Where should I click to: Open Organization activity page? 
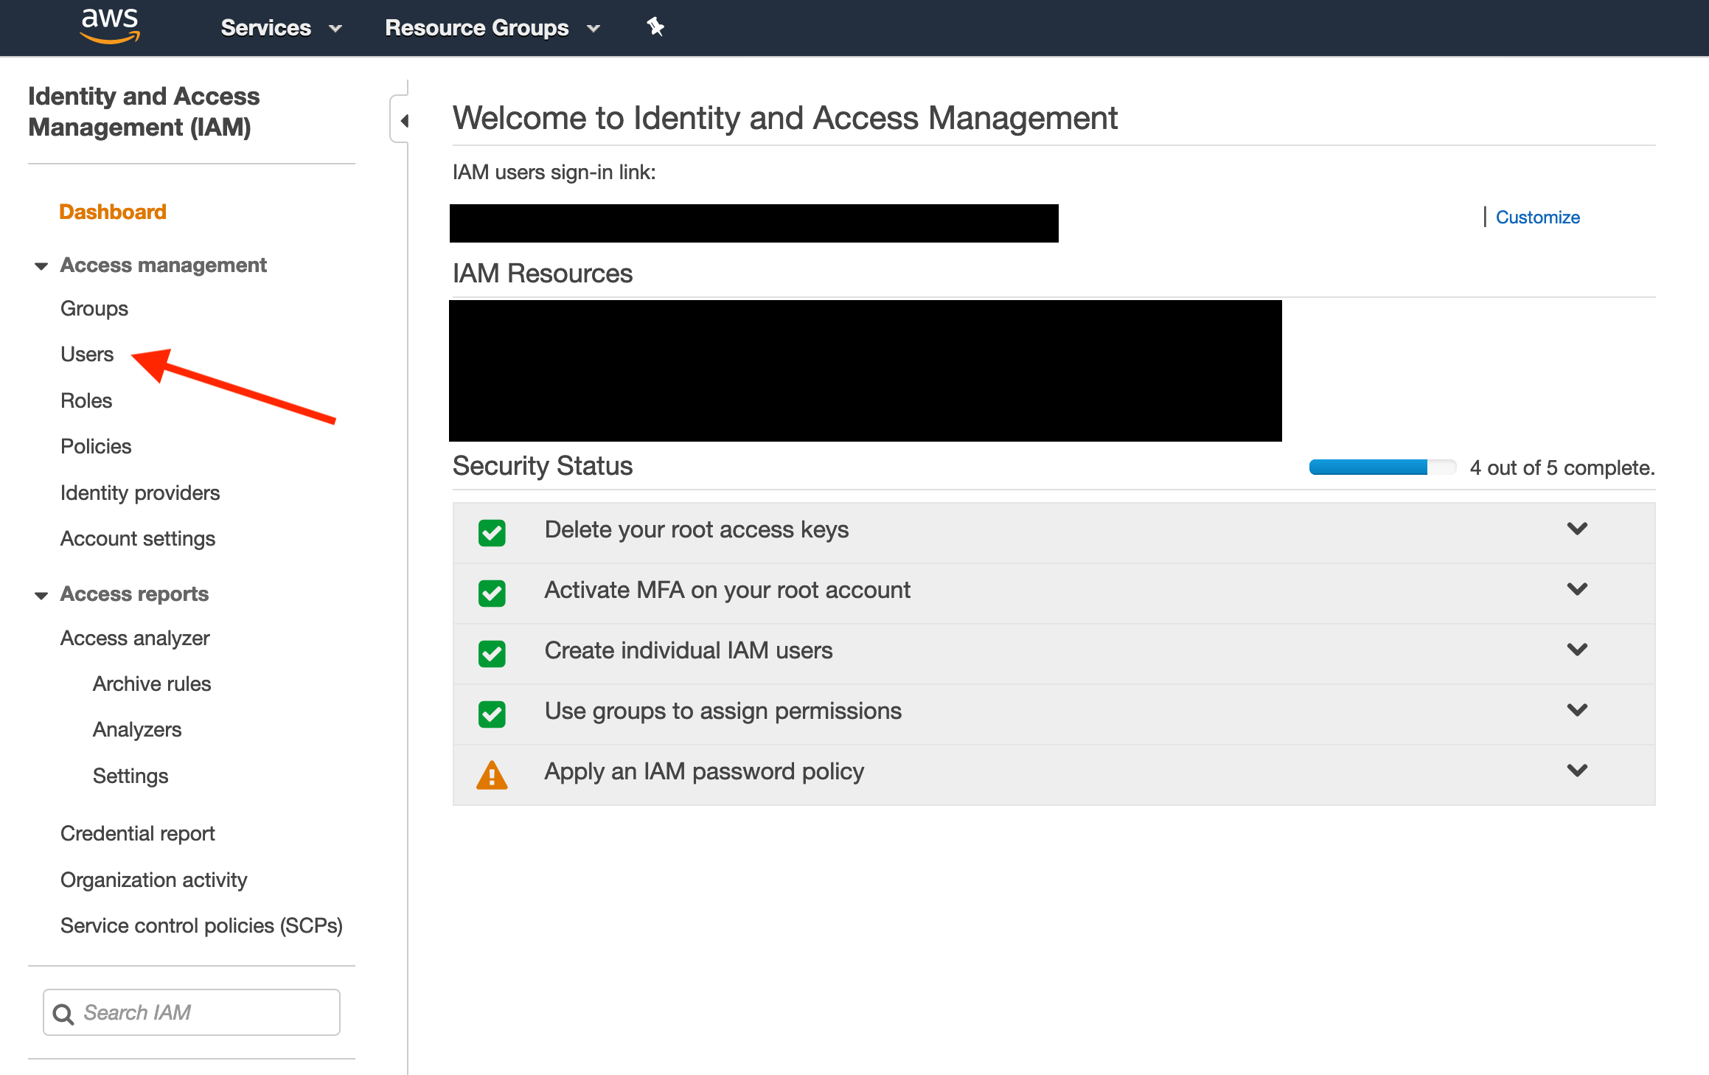[x=154, y=880]
